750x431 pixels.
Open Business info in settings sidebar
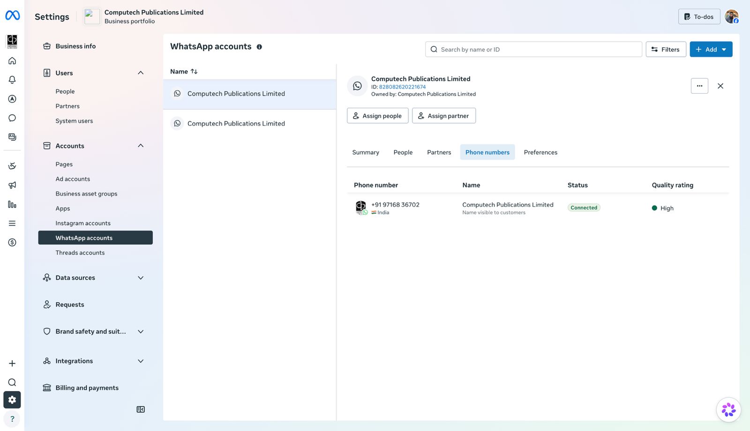(75, 46)
